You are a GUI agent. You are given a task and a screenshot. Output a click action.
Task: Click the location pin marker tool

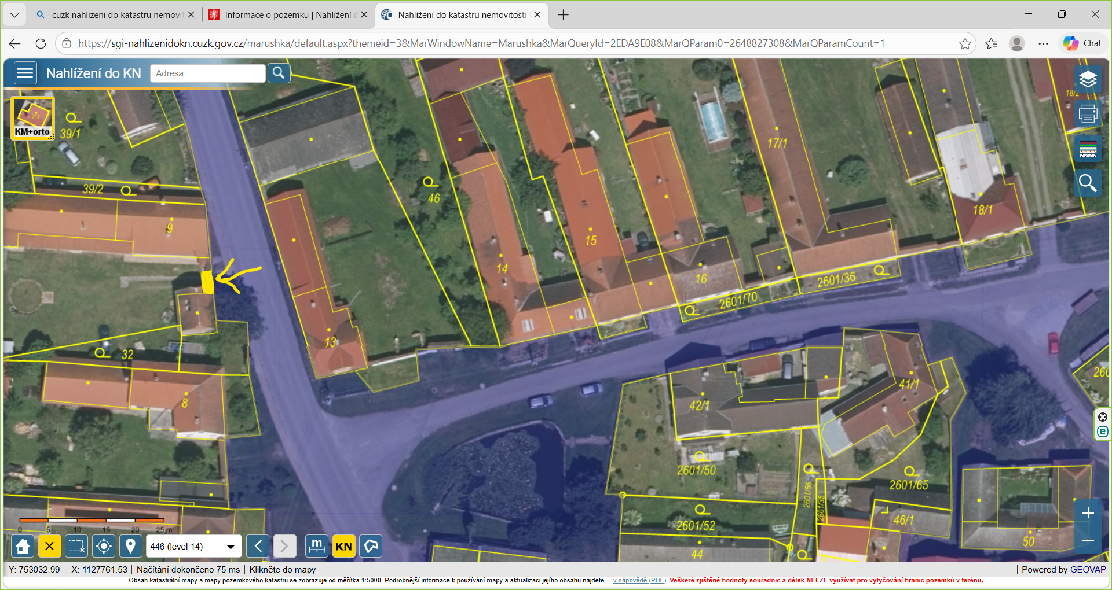131,546
